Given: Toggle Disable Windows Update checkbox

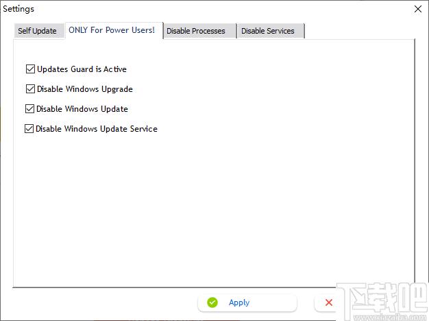Looking at the screenshot, I should [x=30, y=109].
